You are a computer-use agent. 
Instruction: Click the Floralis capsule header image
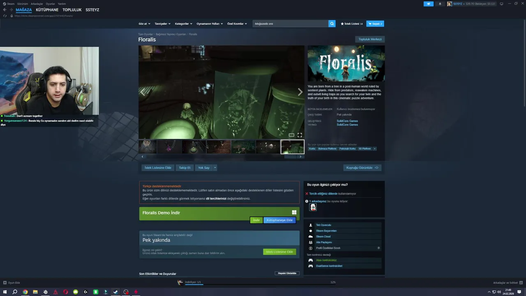click(x=346, y=63)
